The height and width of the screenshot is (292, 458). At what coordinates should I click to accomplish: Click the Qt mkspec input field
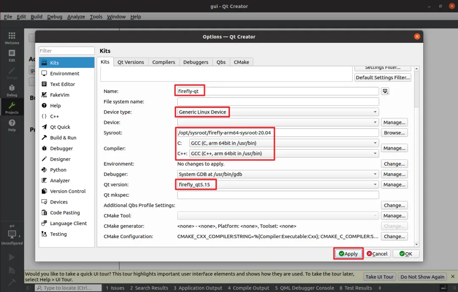(x=278, y=195)
